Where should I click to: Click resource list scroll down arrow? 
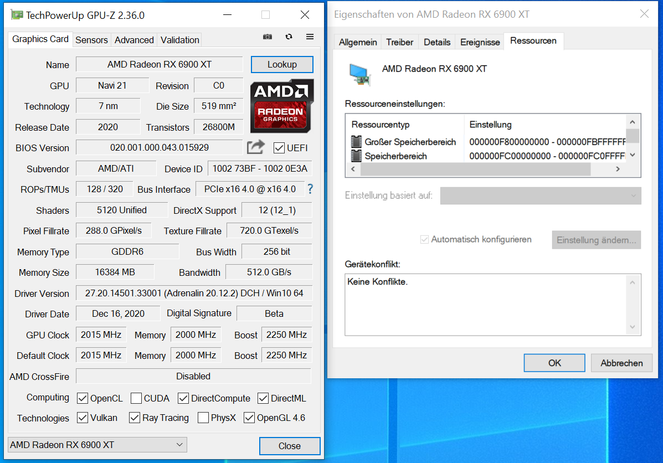pyautogui.click(x=633, y=155)
